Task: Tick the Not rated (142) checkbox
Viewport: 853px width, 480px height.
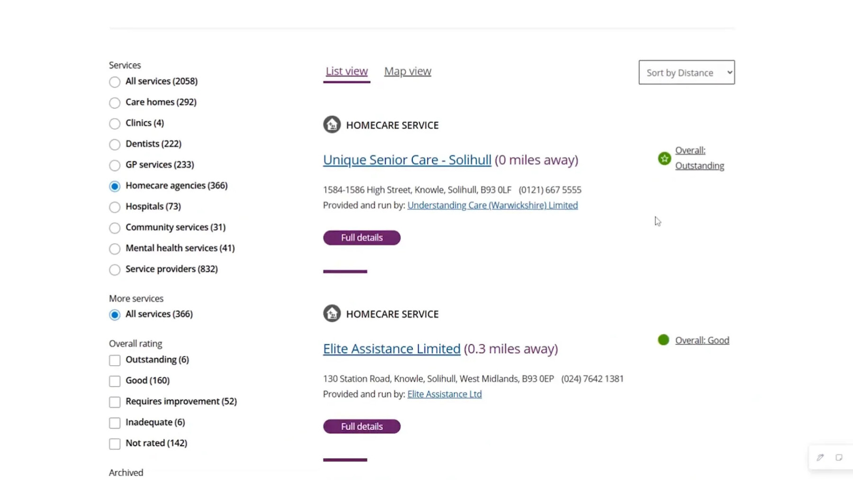Action: (x=115, y=444)
